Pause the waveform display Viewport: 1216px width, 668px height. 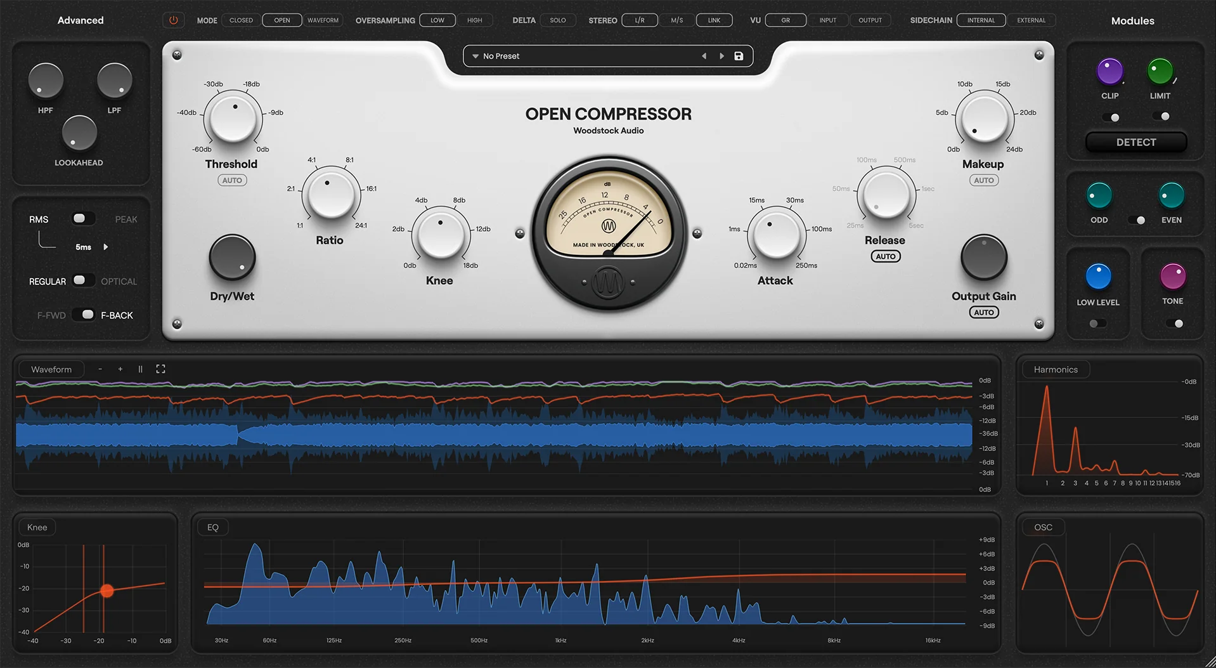[x=140, y=369]
